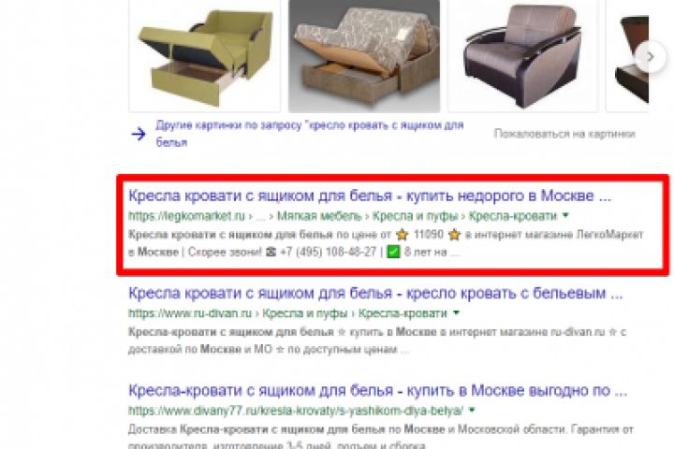Click the green checkmark icon in legkomarket snippet
This screenshot has height=449, width=674.
click(x=393, y=252)
